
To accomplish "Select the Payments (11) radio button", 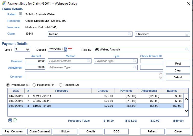I will coord(34,85).
